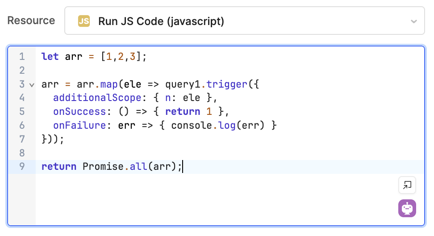Viewport: 434px width, 236px height.
Task: Launch the purple AI robot assistant
Action: click(407, 208)
